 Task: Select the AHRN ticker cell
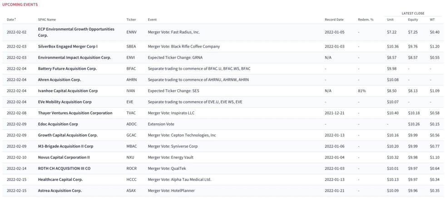click(131, 80)
